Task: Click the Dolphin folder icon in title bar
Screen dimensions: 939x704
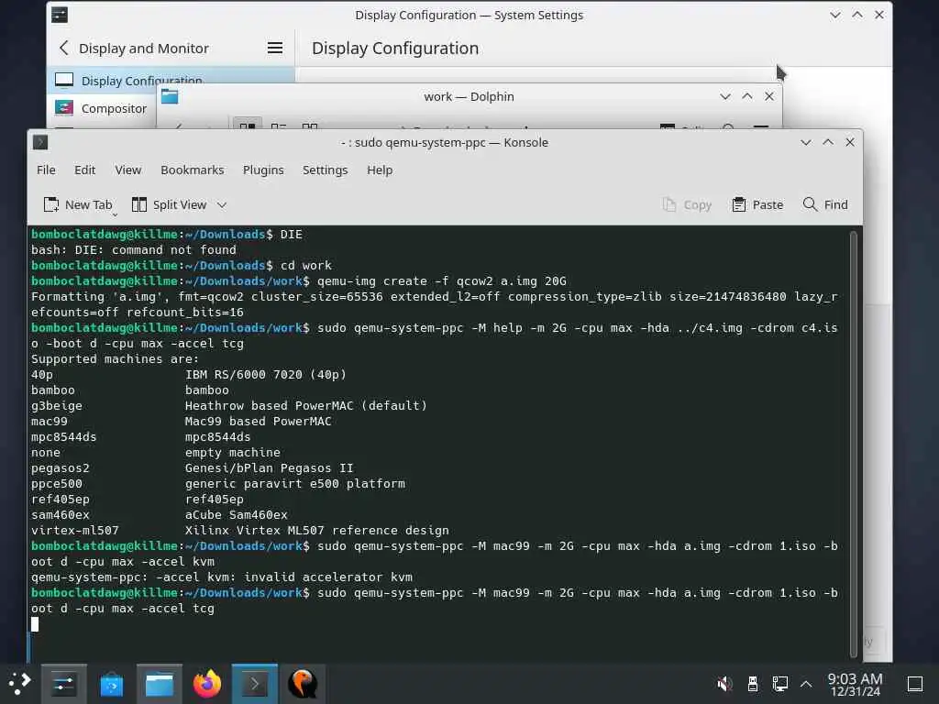Action: pyautogui.click(x=170, y=96)
